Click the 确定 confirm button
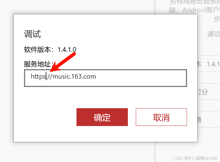 pos(102,117)
